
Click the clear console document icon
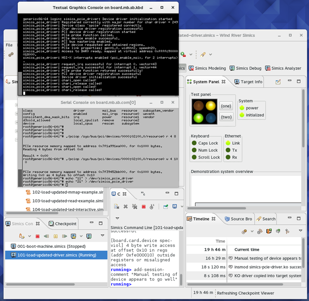[117, 207]
